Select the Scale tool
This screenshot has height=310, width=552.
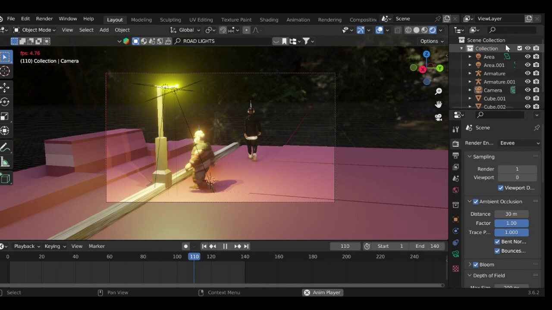(x=5, y=116)
